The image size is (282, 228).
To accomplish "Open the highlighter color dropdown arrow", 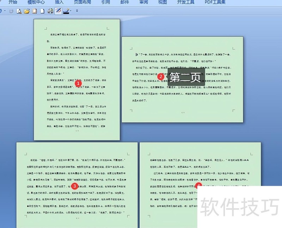I will 70,11.
